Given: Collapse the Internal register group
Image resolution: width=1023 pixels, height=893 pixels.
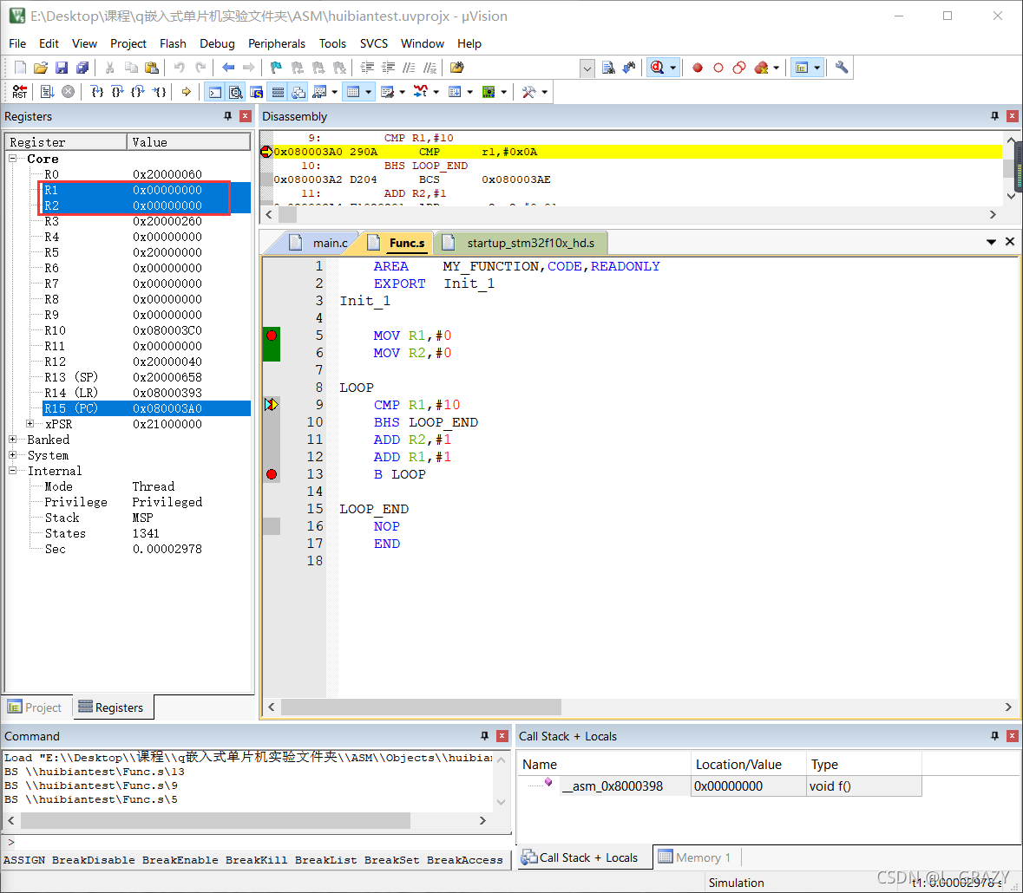Looking at the screenshot, I should tap(12, 471).
